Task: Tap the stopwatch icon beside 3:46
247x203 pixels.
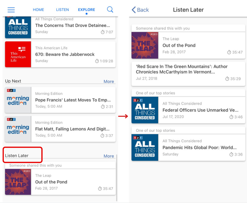Action: coord(231,117)
